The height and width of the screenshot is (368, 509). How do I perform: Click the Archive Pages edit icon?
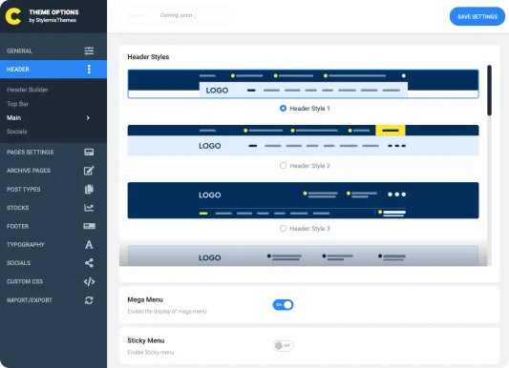[89, 171]
